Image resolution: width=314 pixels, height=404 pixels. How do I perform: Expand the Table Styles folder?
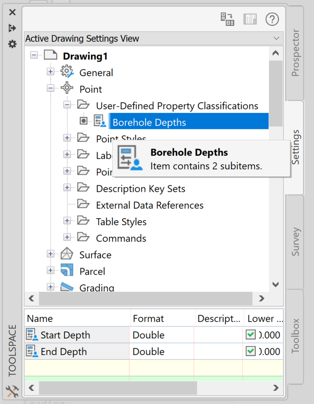(67, 220)
